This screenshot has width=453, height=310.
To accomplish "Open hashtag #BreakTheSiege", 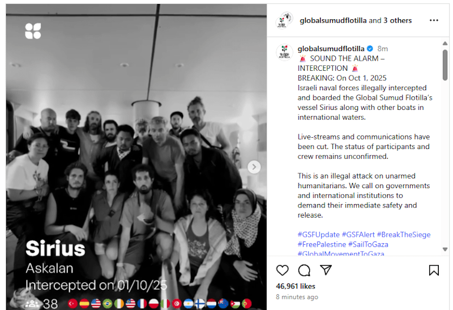I will pyautogui.click(x=404, y=235).
